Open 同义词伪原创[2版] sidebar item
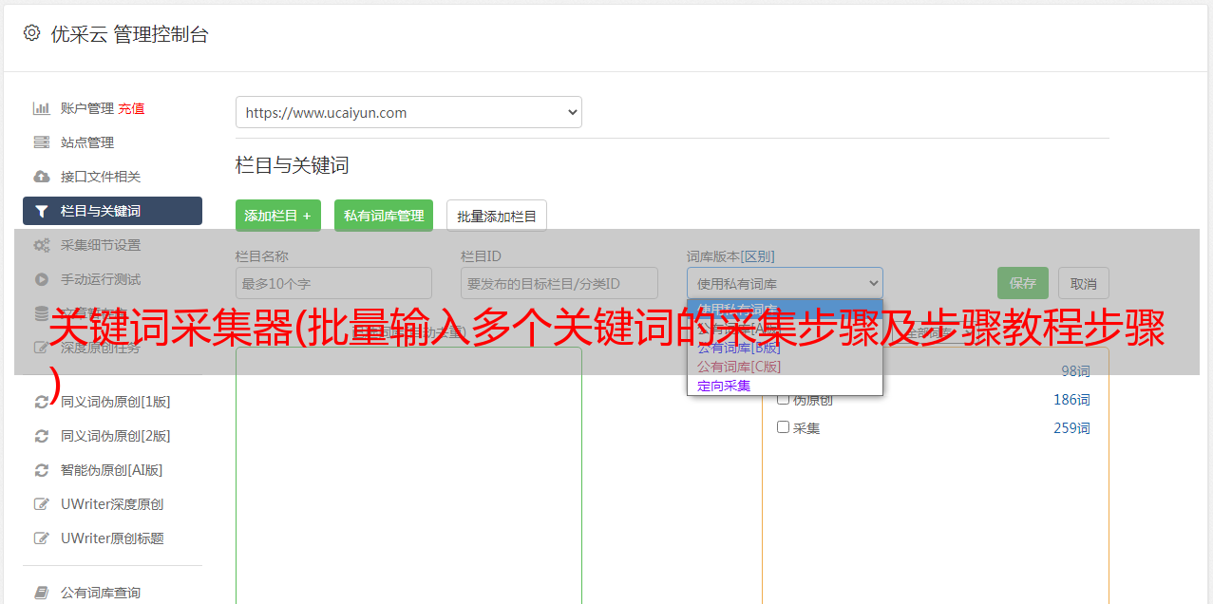 click(x=116, y=436)
